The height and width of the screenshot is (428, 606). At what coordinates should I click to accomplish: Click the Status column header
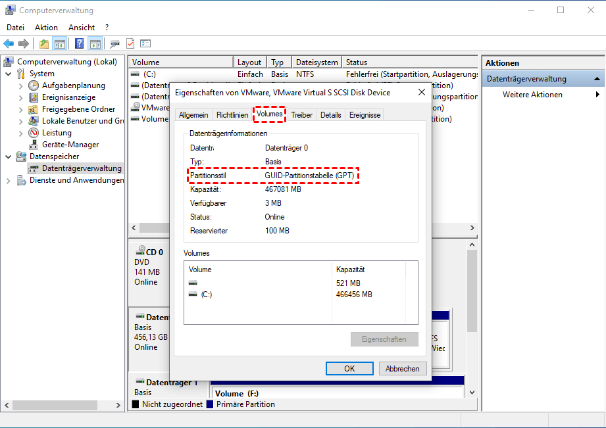[410, 62]
